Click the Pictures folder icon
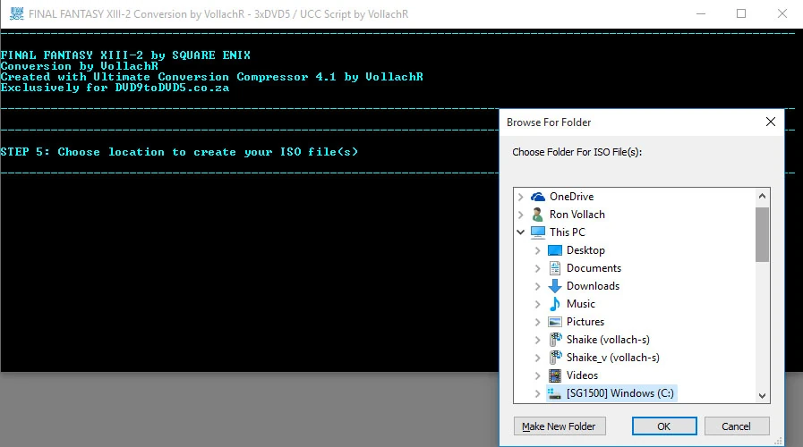This screenshot has width=803, height=447. 555,322
